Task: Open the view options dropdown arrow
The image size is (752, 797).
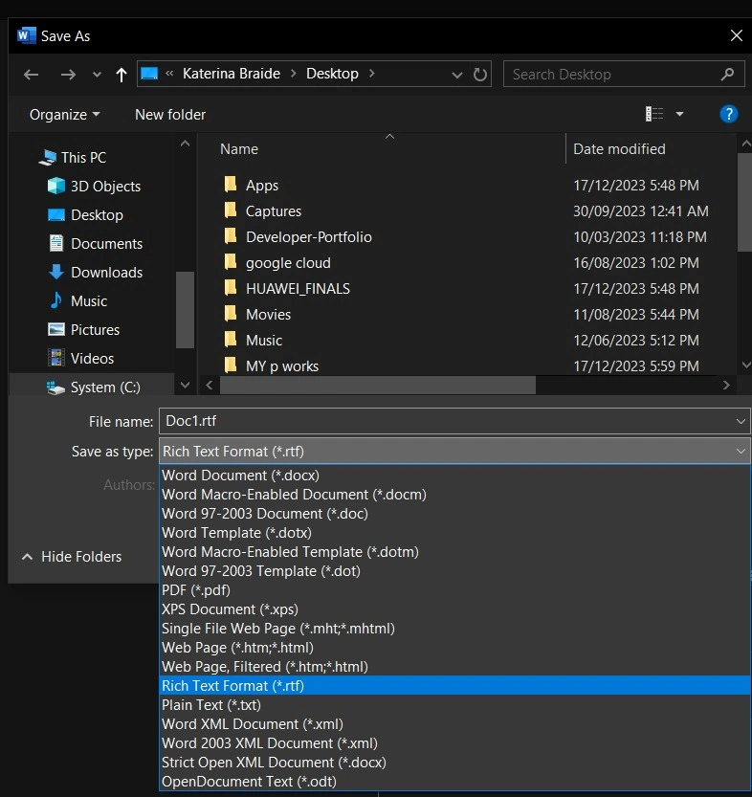Action: coord(679,114)
